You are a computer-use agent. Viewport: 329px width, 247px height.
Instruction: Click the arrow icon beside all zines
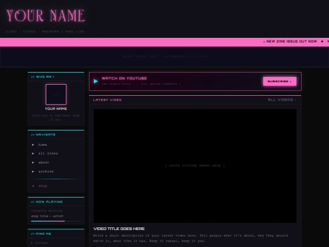tap(33, 154)
